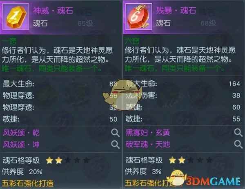The width and height of the screenshot is (245, 189).
Task: Click the 供养度 20% value
Action: pyautogui.click(x=36, y=172)
